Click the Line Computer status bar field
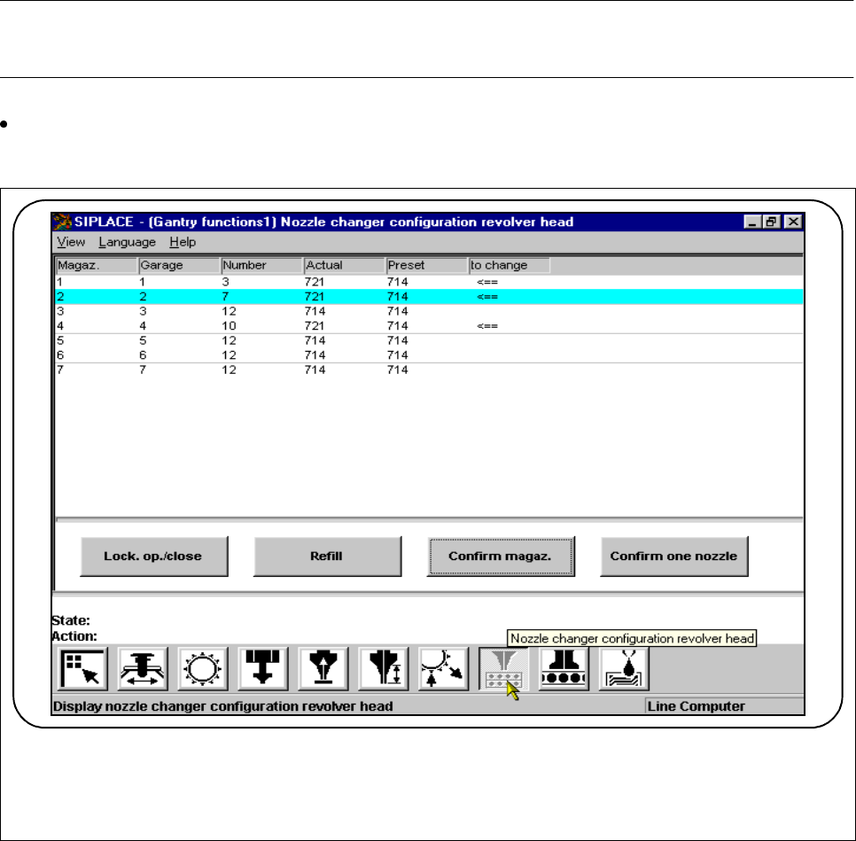856x841 pixels. coord(724,706)
